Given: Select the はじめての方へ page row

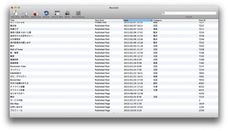Looking at the screenshot, I should tap(114, 93).
